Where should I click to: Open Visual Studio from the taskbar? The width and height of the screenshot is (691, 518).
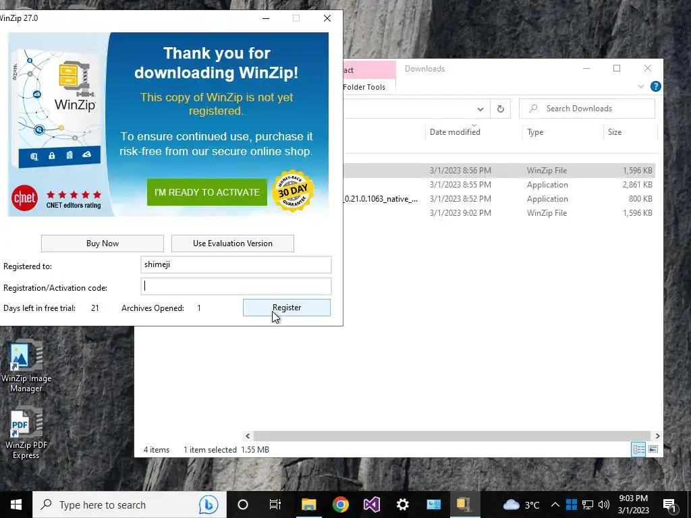[x=372, y=505]
